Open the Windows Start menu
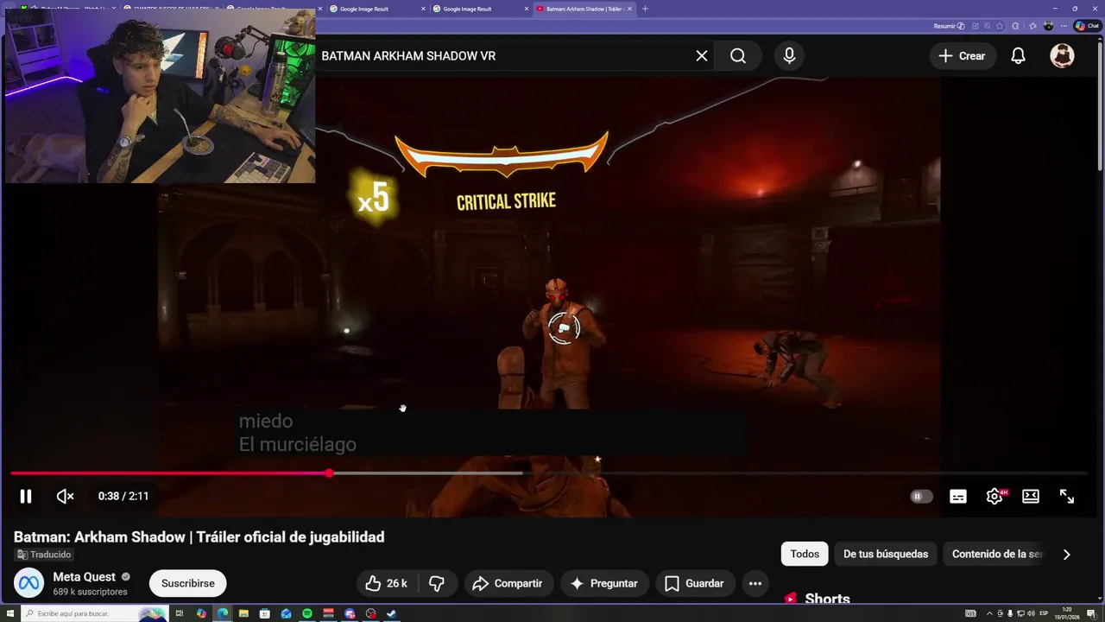 tap(10, 613)
